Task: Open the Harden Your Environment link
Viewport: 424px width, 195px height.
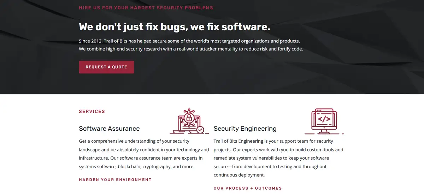Action: (115, 180)
